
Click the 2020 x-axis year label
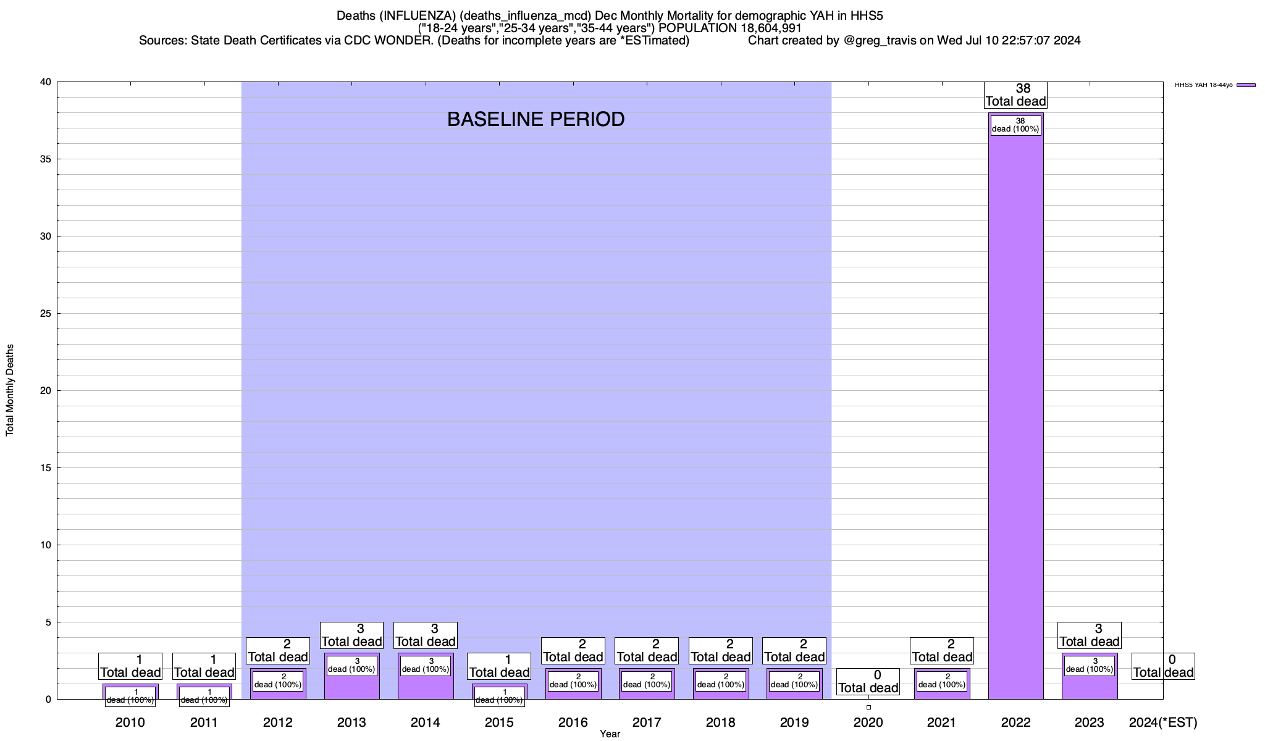[x=868, y=722]
